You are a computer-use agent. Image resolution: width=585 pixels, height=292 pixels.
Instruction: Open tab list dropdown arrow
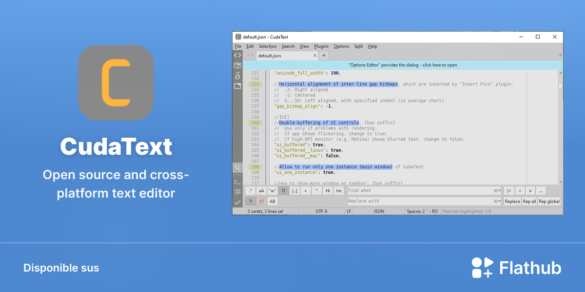click(x=560, y=55)
